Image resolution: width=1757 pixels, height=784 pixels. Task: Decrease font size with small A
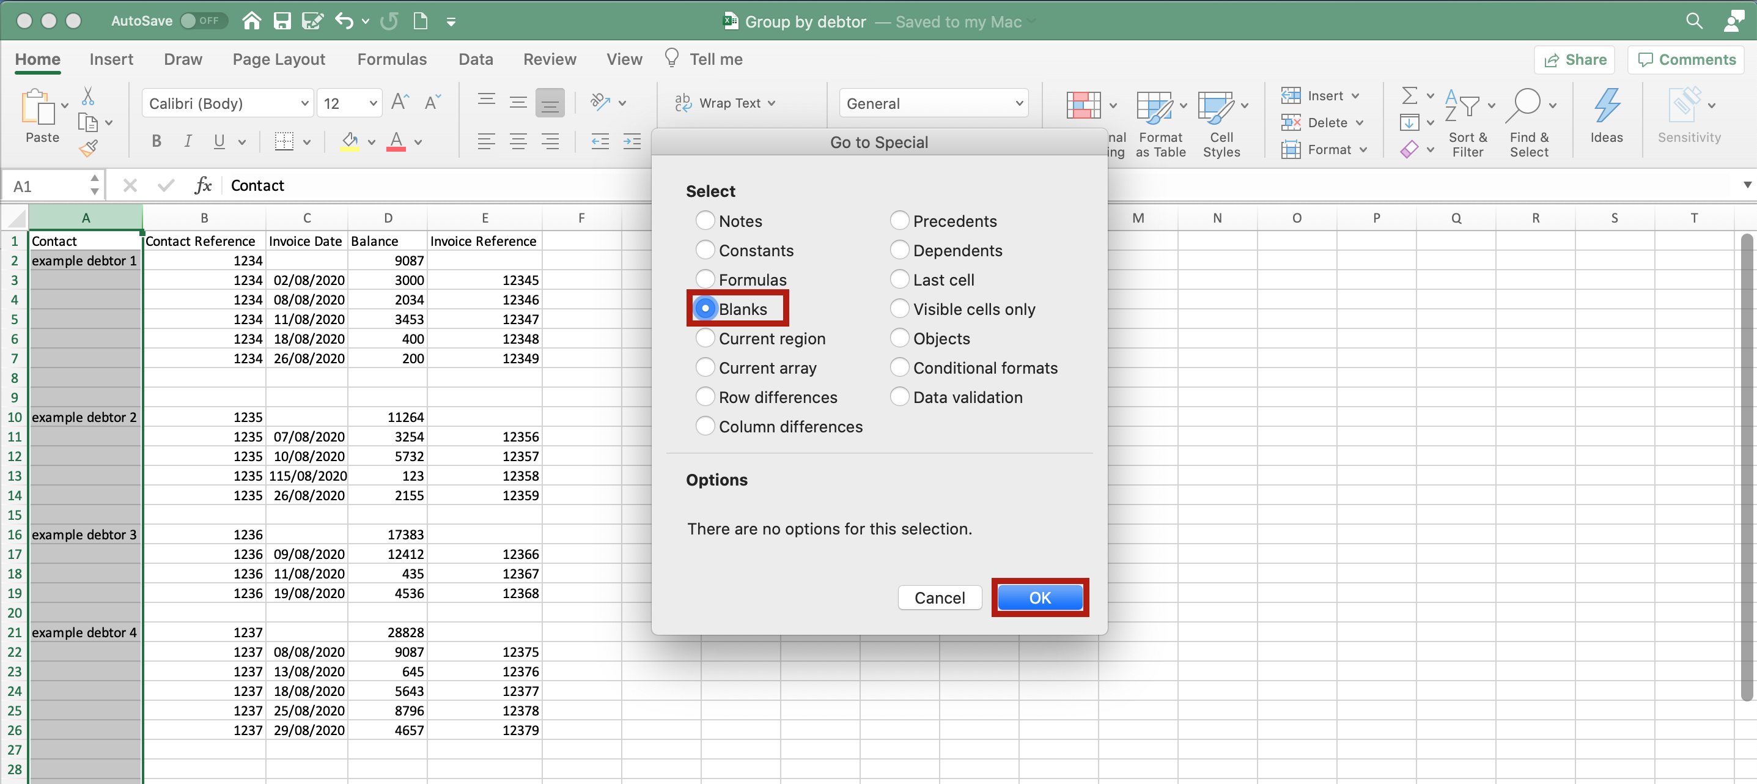[432, 102]
